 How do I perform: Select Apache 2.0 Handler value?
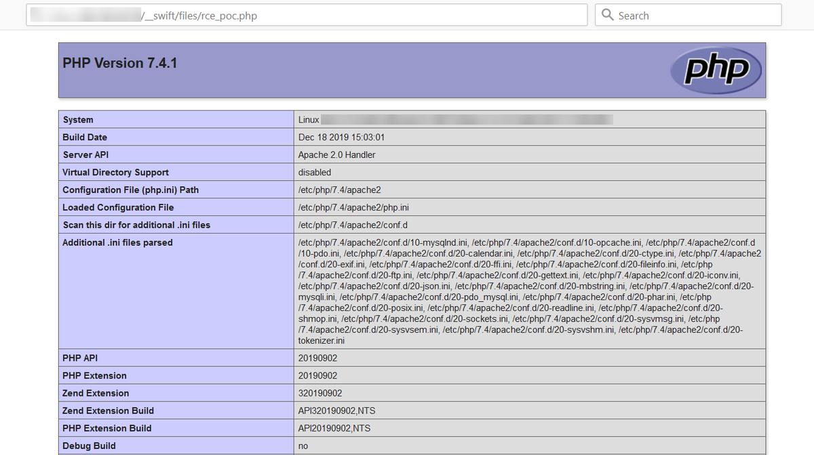coord(337,155)
